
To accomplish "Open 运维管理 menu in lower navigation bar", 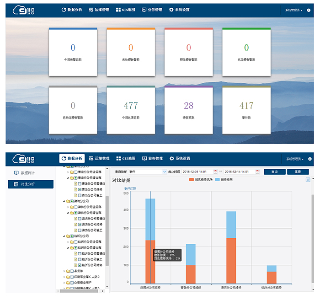I will [x=99, y=159].
